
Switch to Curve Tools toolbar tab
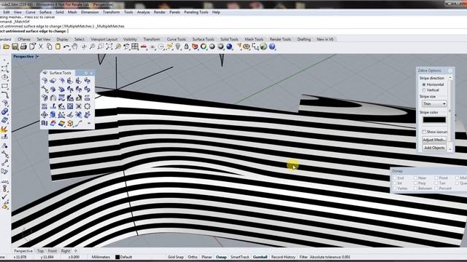pyautogui.click(x=177, y=39)
